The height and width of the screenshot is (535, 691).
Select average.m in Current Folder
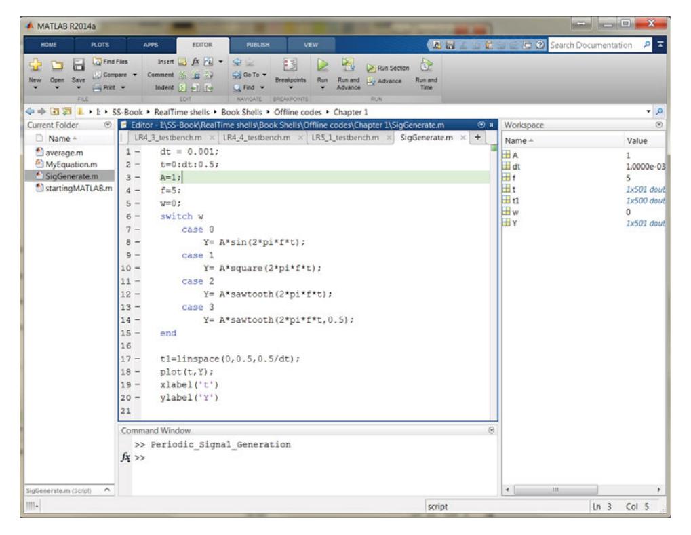[x=64, y=153]
